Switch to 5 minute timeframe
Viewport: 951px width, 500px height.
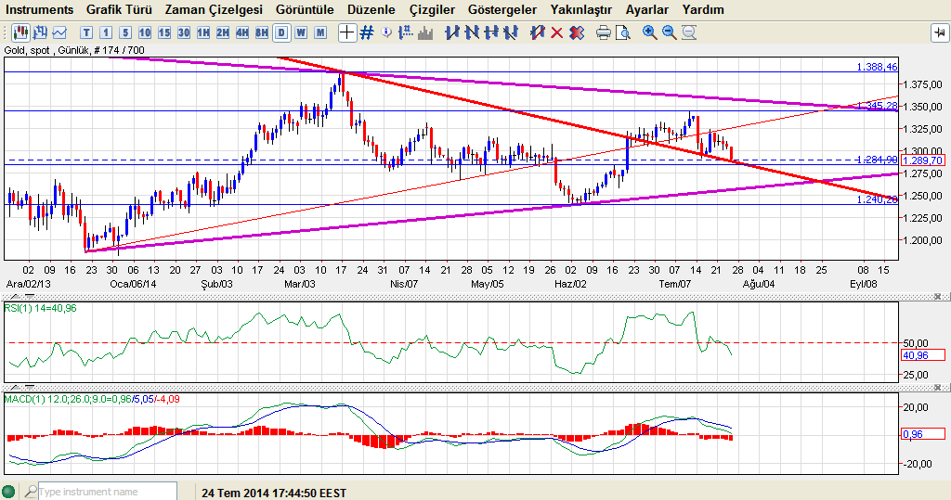tap(125, 32)
